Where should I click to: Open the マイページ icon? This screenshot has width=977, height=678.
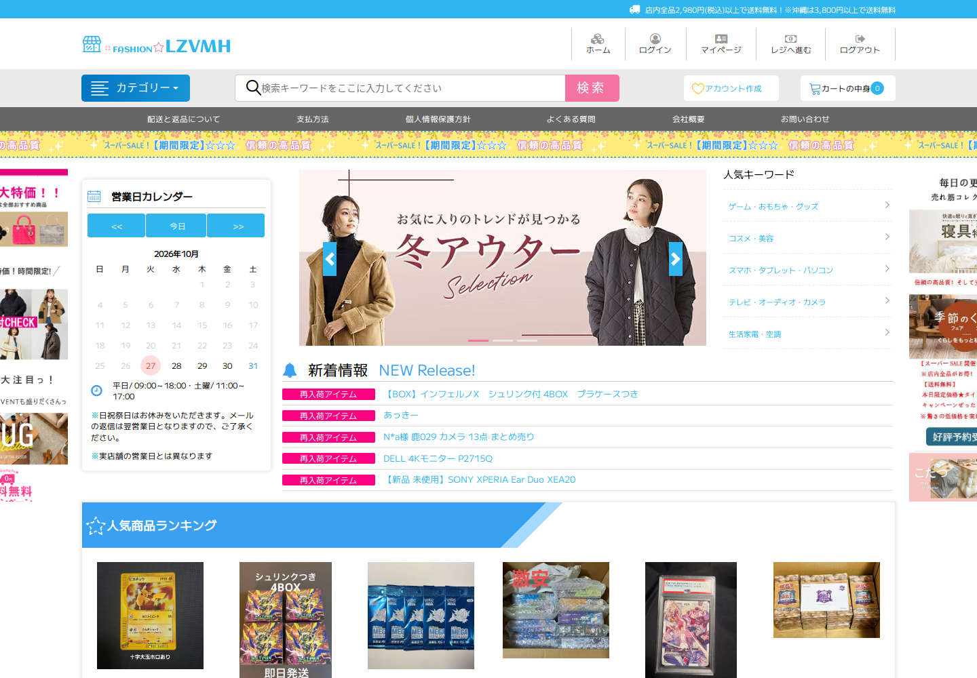721,39
